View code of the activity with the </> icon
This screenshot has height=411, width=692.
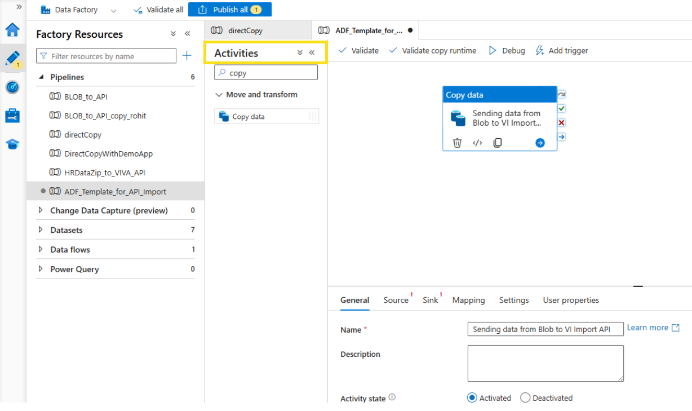point(477,143)
